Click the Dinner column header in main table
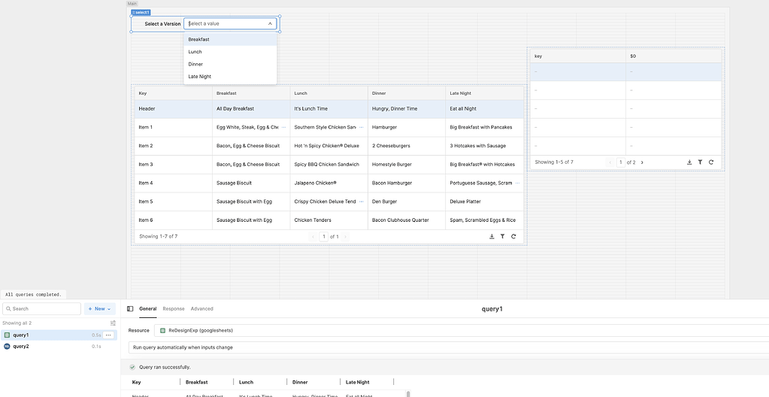769x397 pixels. tap(407, 93)
